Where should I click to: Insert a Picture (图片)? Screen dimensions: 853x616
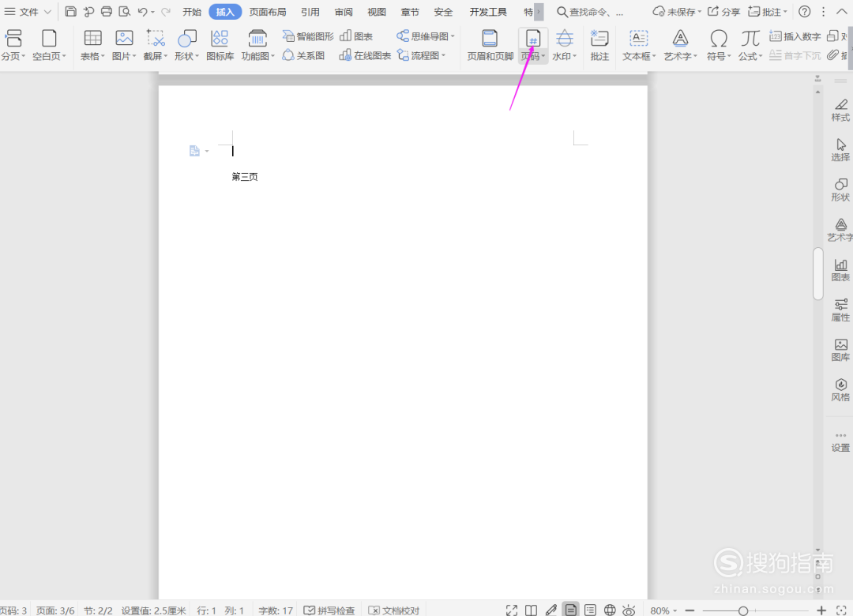(124, 45)
